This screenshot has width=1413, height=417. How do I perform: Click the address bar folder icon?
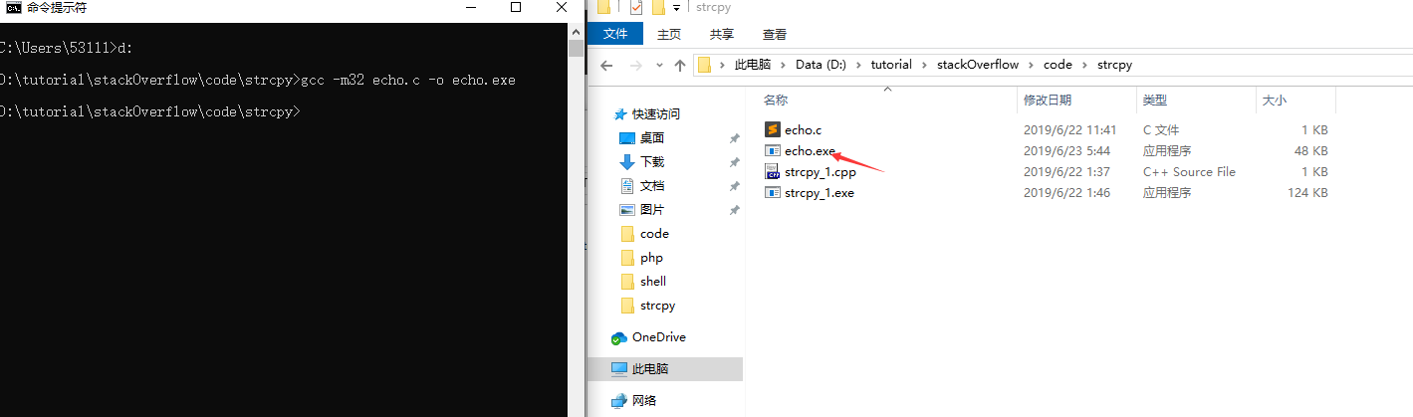pyautogui.click(x=705, y=65)
